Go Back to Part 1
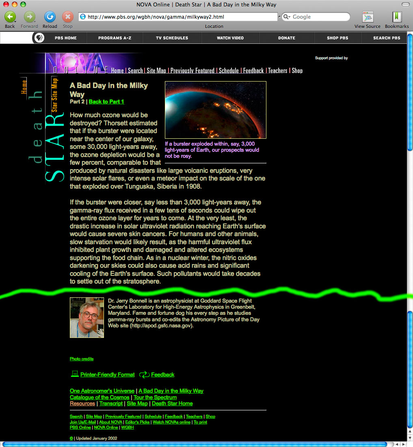This screenshot has width=413, height=447. tap(106, 102)
